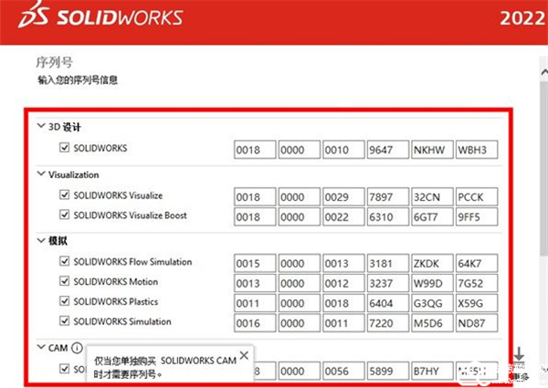Click Flow Simulation field 64K7
Viewport: 548px width, 388px height.
pos(477,263)
